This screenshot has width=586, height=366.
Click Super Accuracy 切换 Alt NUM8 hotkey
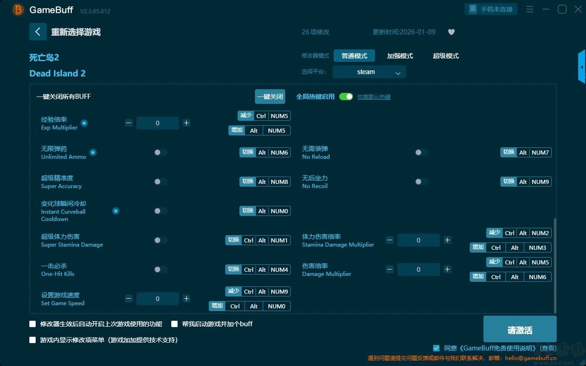coord(265,182)
